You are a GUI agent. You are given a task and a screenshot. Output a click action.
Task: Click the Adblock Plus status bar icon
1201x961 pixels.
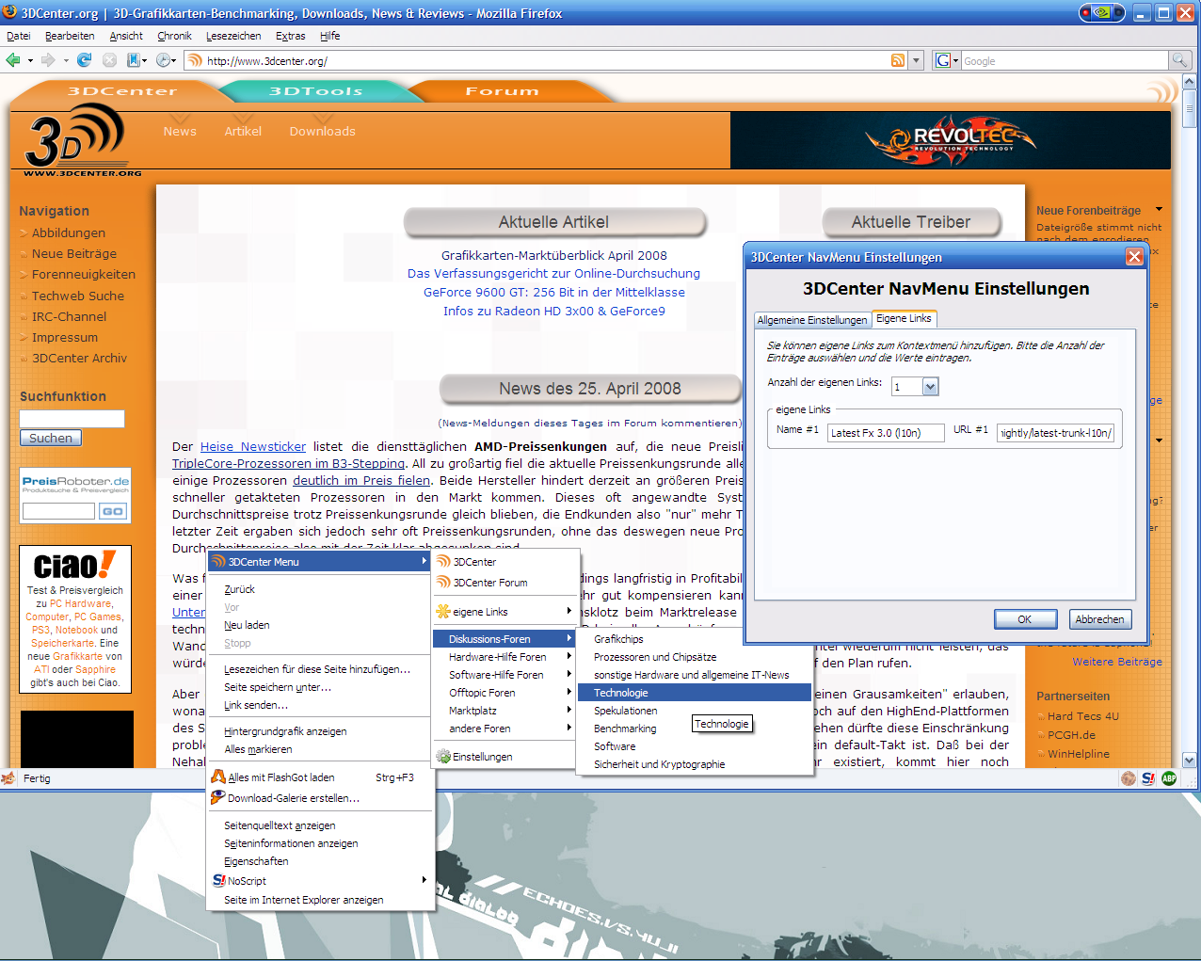[x=1169, y=778]
